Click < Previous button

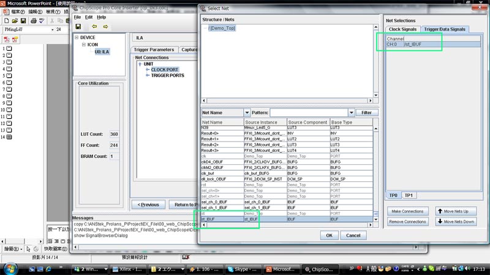click(148, 205)
